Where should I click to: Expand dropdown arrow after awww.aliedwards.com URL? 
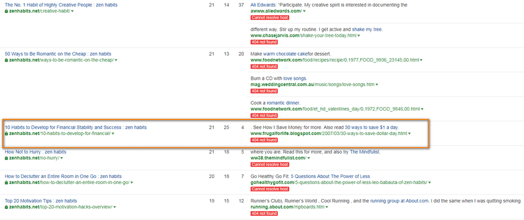[304, 12]
